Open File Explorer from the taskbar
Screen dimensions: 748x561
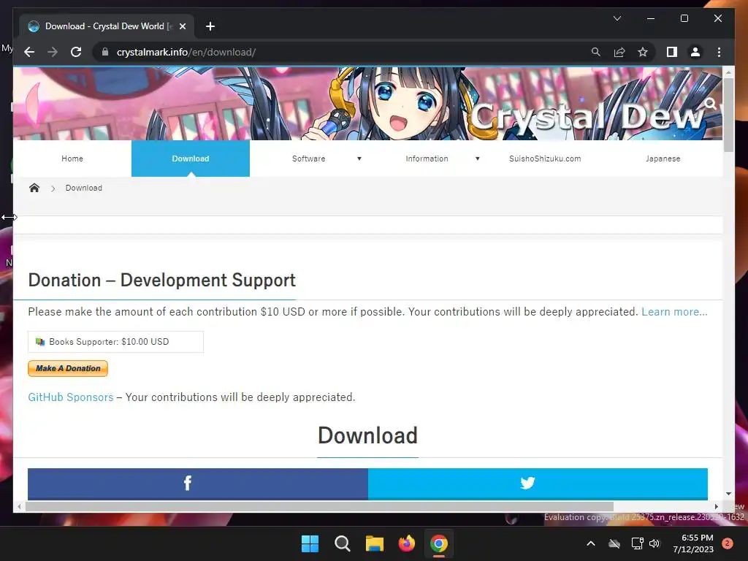(x=375, y=543)
